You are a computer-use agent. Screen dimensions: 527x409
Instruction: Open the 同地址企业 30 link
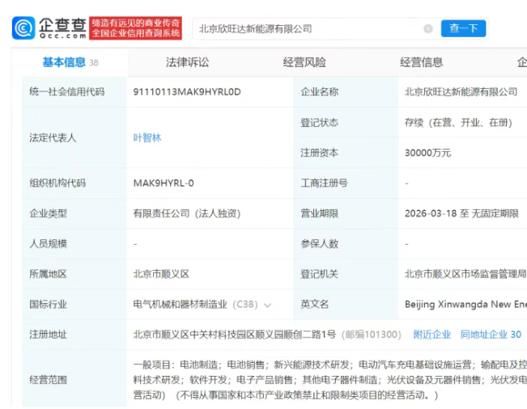[x=491, y=334]
